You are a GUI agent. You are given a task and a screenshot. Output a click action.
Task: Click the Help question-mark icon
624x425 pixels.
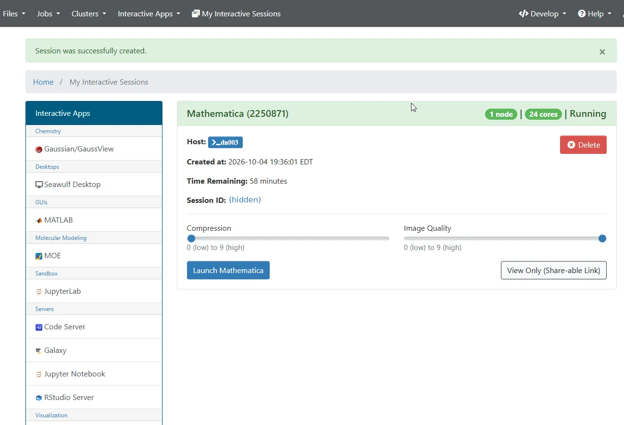point(582,13)
